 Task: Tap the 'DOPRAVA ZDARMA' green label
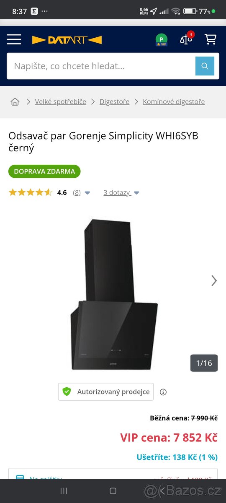pyautogui.click(x=44, y=171)
